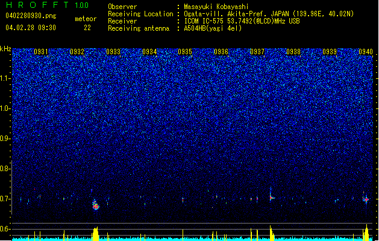
Task: Click the 1.0 kHz axis label
Action: tap(5, 108)
